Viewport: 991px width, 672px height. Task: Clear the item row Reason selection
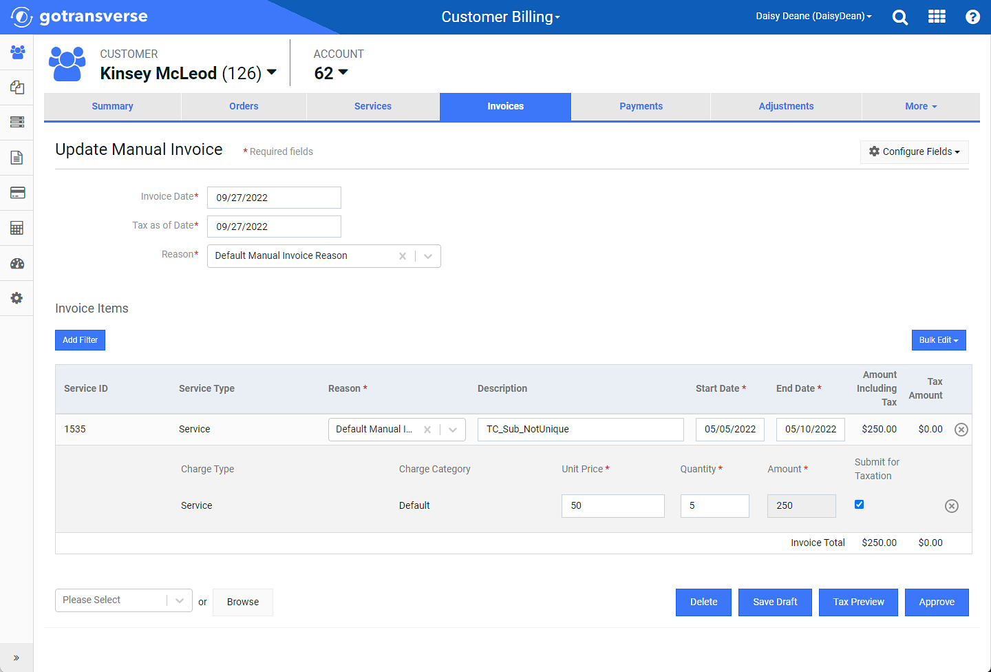tap(427, 430)
